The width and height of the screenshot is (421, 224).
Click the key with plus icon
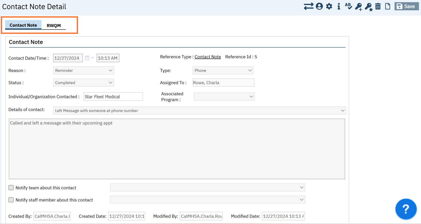tap(359, 7)
